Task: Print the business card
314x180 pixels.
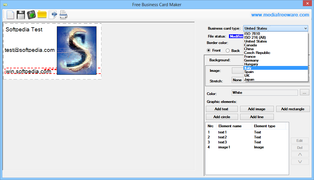Action: 63,15
